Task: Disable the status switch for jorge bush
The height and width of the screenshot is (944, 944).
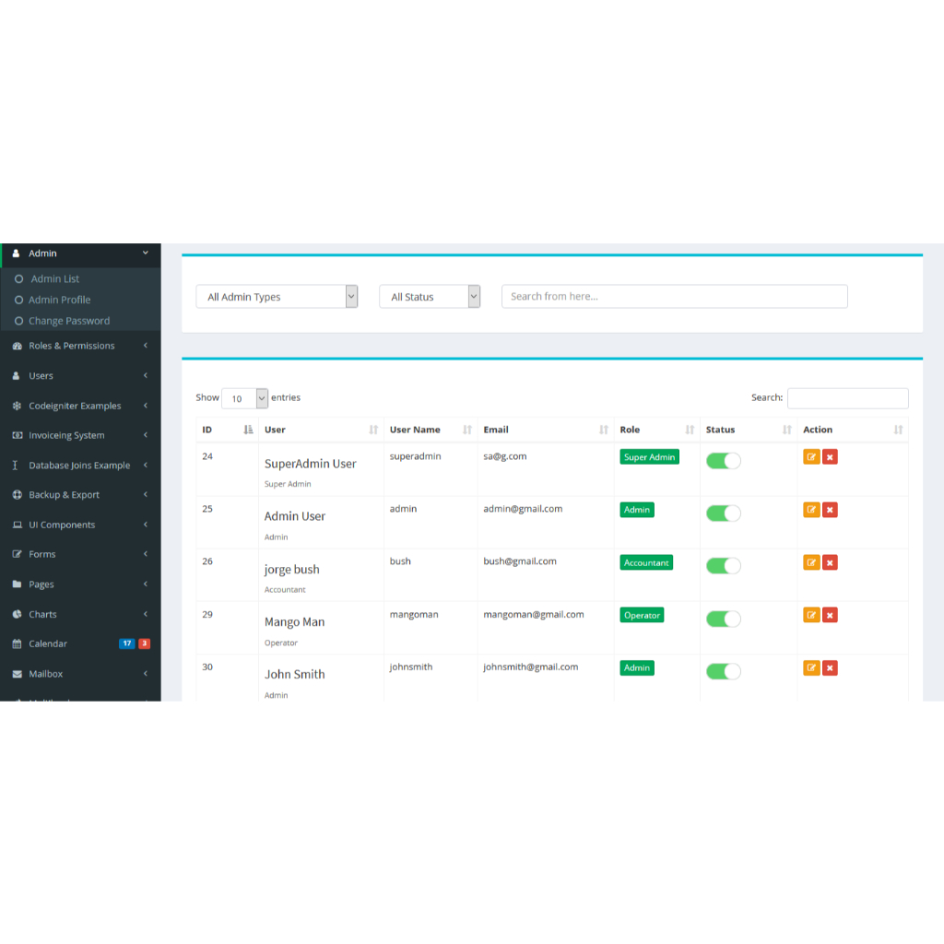Action: [x=724, y=566]
